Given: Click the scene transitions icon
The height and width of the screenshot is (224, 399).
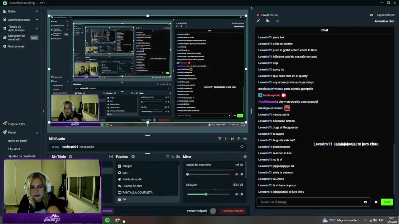Looking at the screenshot, I should click(x=111, y=157).
